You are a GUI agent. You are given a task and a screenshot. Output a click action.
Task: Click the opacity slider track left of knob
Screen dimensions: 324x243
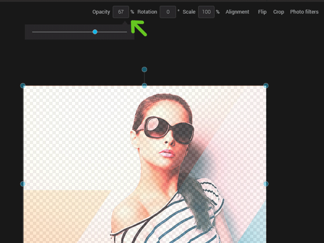tap(60, 32)
